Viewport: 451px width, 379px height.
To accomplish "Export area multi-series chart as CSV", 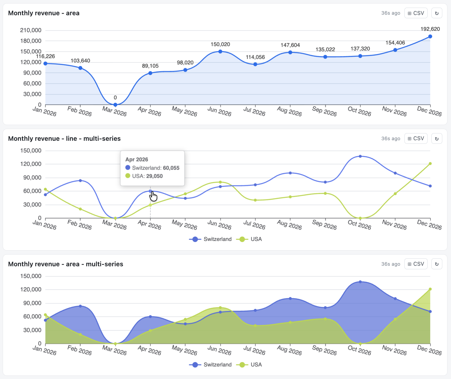I will [416, 264].
